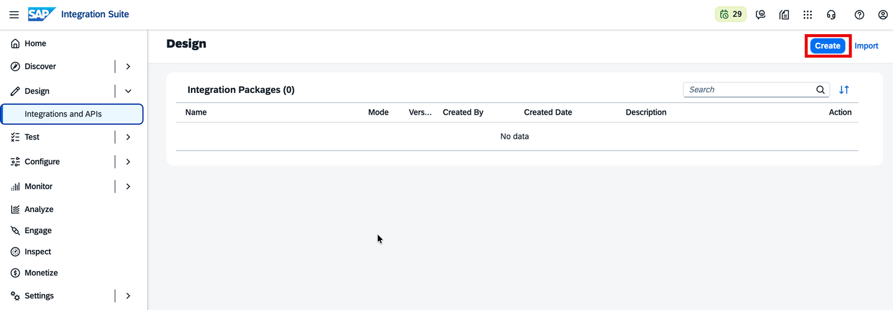Click the Create button

point(828,46)
